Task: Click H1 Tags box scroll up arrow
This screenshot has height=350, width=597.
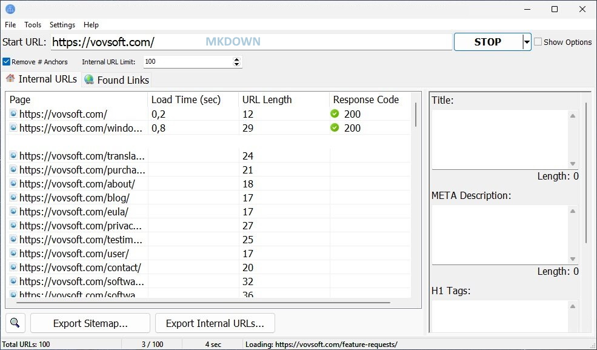Action: tap(573, 306)
